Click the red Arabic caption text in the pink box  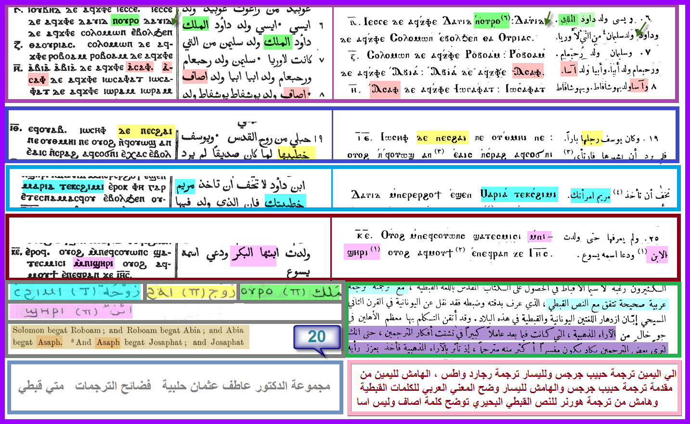coord(514,388)
